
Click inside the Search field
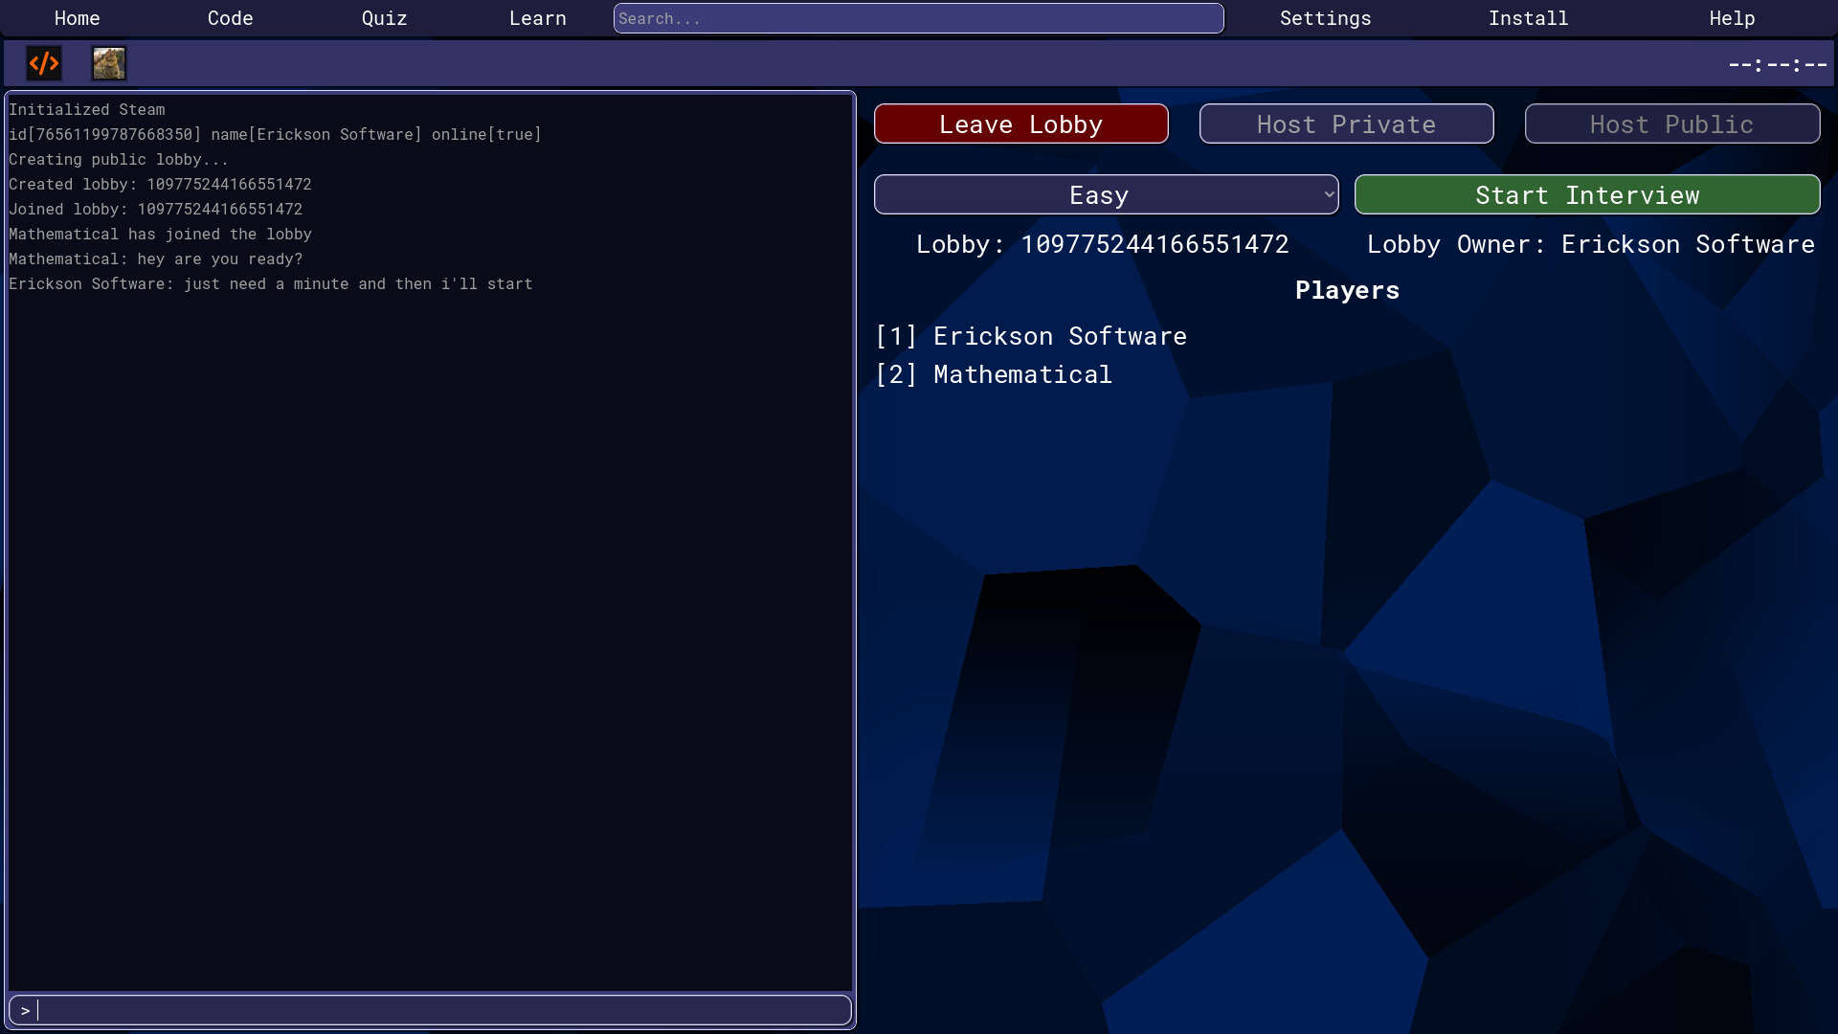click(918, 18)
